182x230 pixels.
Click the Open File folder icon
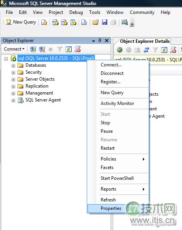pyautogui.click(x=96, y=22)
